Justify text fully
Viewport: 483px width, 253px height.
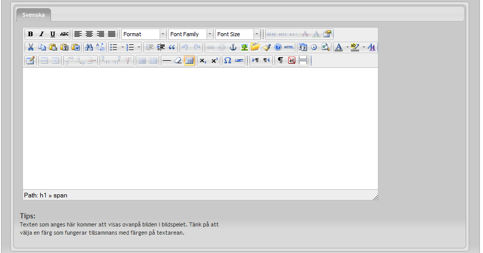pyautogui.click(x=112, y=34)
